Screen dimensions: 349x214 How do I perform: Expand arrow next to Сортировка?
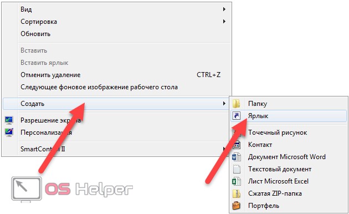pyautogui.click(x=224, y=22)
